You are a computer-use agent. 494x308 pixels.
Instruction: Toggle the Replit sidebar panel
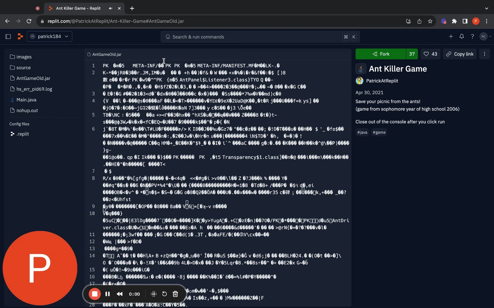8,37
